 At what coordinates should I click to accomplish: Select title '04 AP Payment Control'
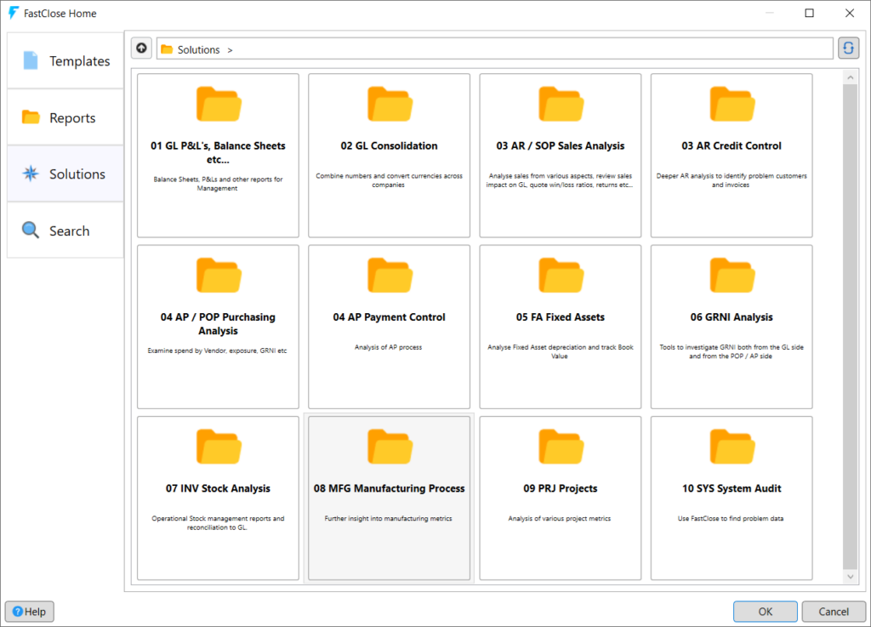pos(390,317)
